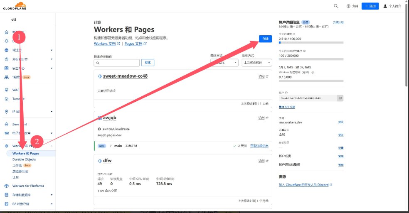Click the page vertical scrollbar
The height and width of the screenshot is (213, 409).
(x=407, y=44)
